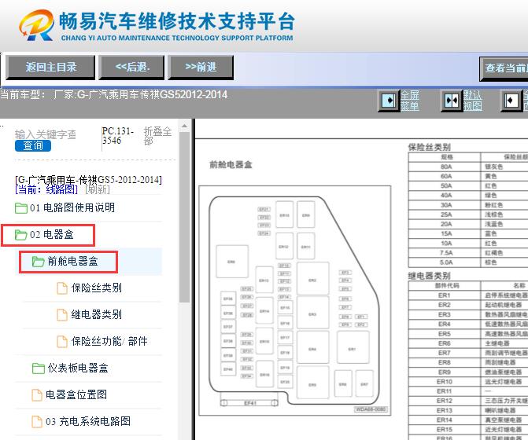Click the sidebar vertical scrollbar thumb
Screen dimensions: 528x440
[x=184, y=217]
